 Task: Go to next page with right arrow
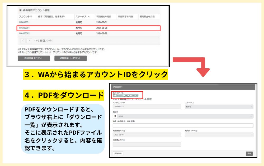click(29, 41)
